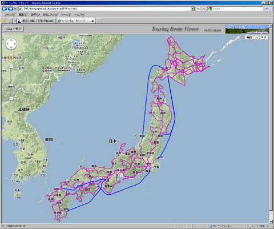Switch map to 地図 map view

pos(249,38)
